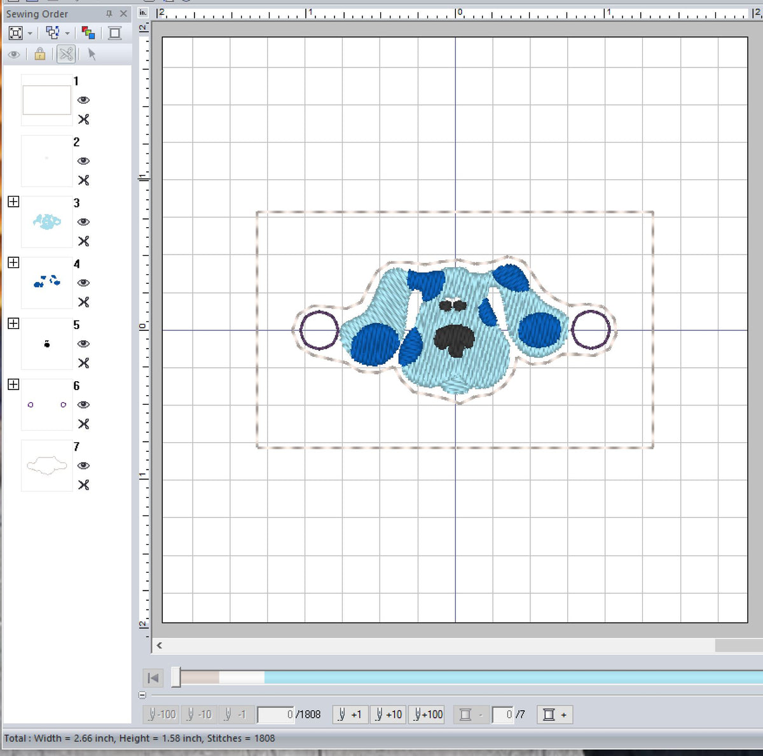The width and height of the screenshot is (763, 756).
Task: Click the scissors icon for step 3
Action: [x=83, y=241]
